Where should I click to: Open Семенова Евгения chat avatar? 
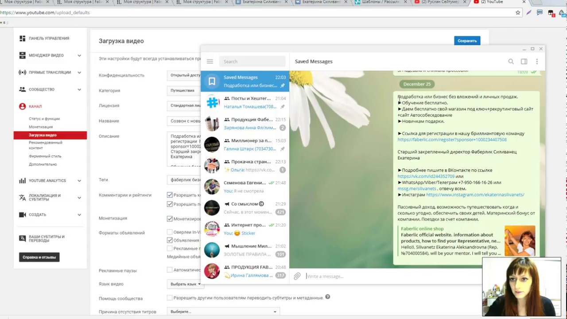pyautogui.click(x=212, y=187)
